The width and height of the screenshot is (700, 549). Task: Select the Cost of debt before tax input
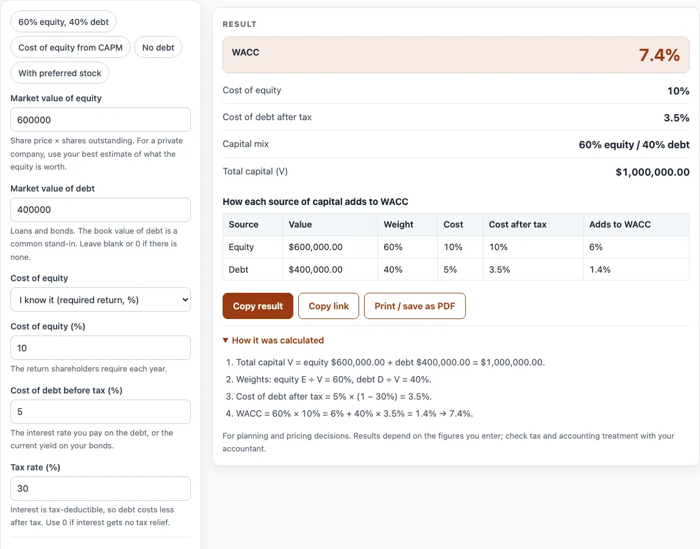[101, 412]
